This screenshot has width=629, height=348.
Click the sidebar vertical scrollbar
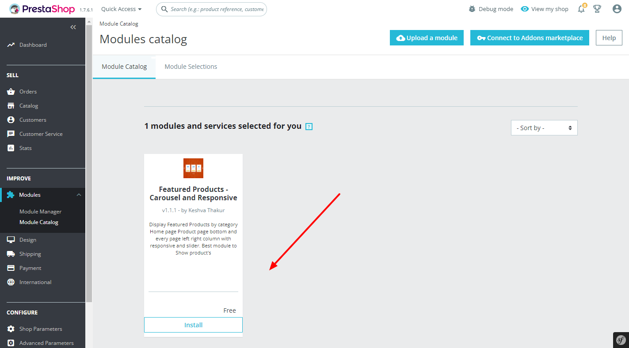coord(89,163)
